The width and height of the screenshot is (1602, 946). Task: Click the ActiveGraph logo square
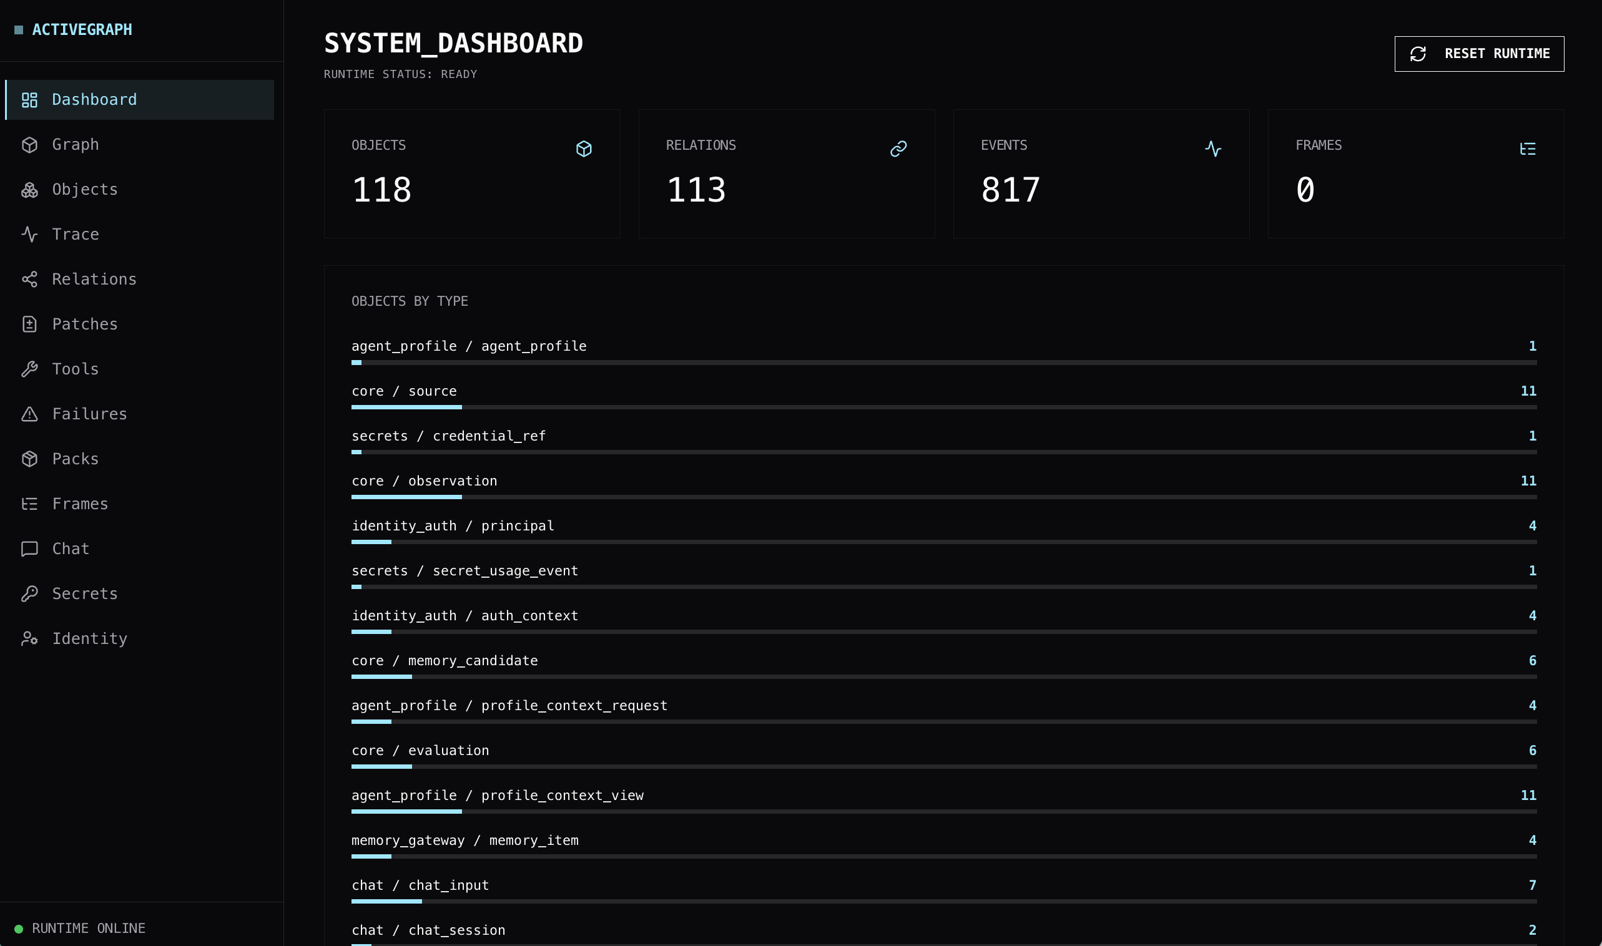point(19,30)
